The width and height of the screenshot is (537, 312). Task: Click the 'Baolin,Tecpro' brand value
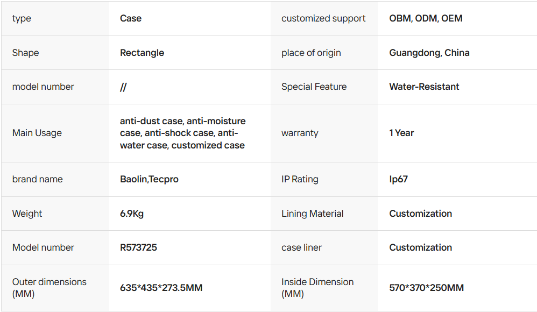coord(149,179)
